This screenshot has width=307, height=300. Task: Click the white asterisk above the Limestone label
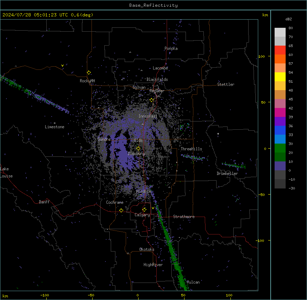coord(54,123)
